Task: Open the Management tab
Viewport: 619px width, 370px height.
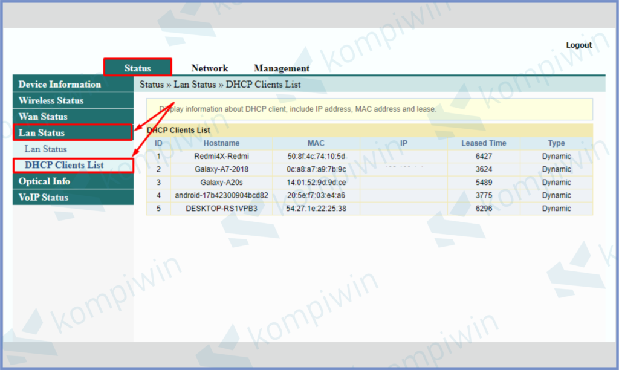Action: coord(282,68)
